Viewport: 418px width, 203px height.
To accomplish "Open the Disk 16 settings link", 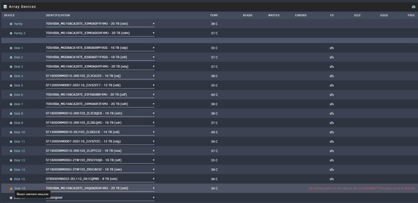I will (x=20, y=188).
